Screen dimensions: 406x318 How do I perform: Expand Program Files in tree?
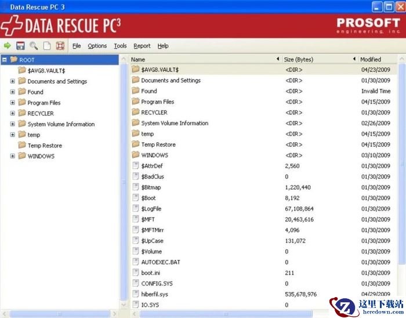pos(12,103)
